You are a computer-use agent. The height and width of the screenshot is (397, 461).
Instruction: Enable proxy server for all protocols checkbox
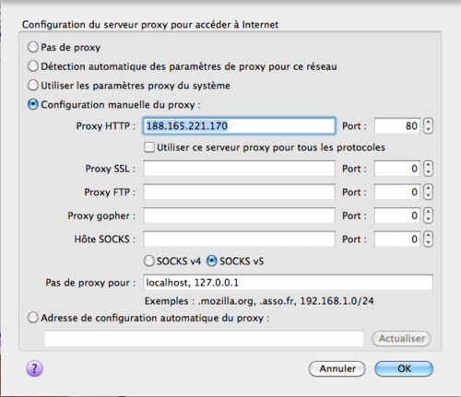point(149,147)
